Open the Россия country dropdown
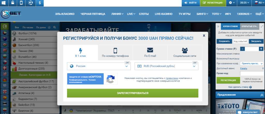Screen dimensions: 265x114 [99, 66]
